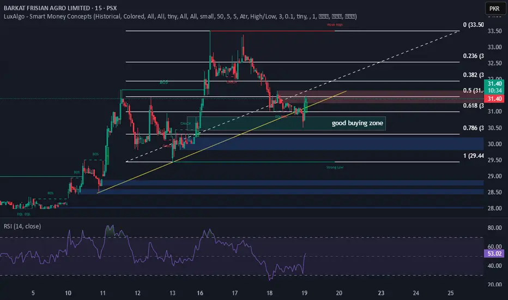
Task: Select the Fibonacci 0.236 level label
Action: (473, 56)
